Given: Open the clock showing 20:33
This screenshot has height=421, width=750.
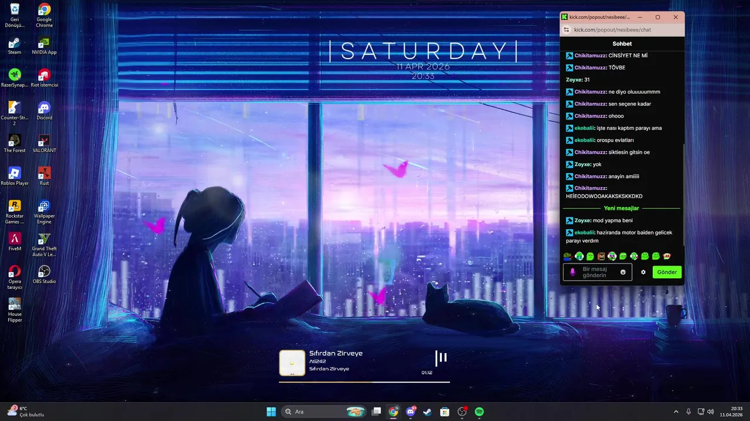Looking at the screenshot, I should point(732,412).
